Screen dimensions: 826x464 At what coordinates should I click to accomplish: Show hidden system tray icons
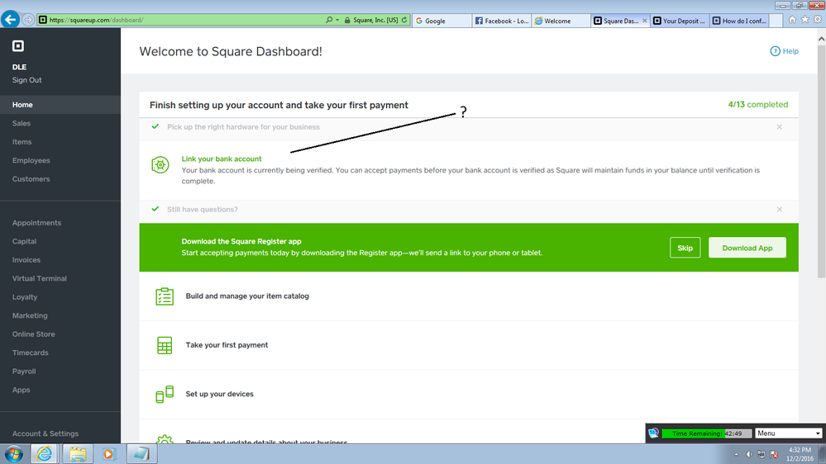click(x=736, y=454)
